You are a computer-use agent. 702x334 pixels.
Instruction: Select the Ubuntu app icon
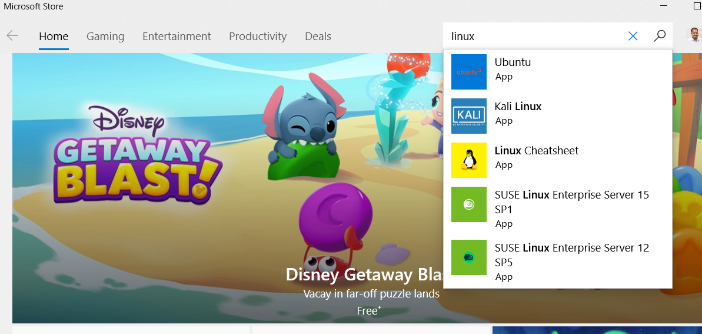click(469, 72)
